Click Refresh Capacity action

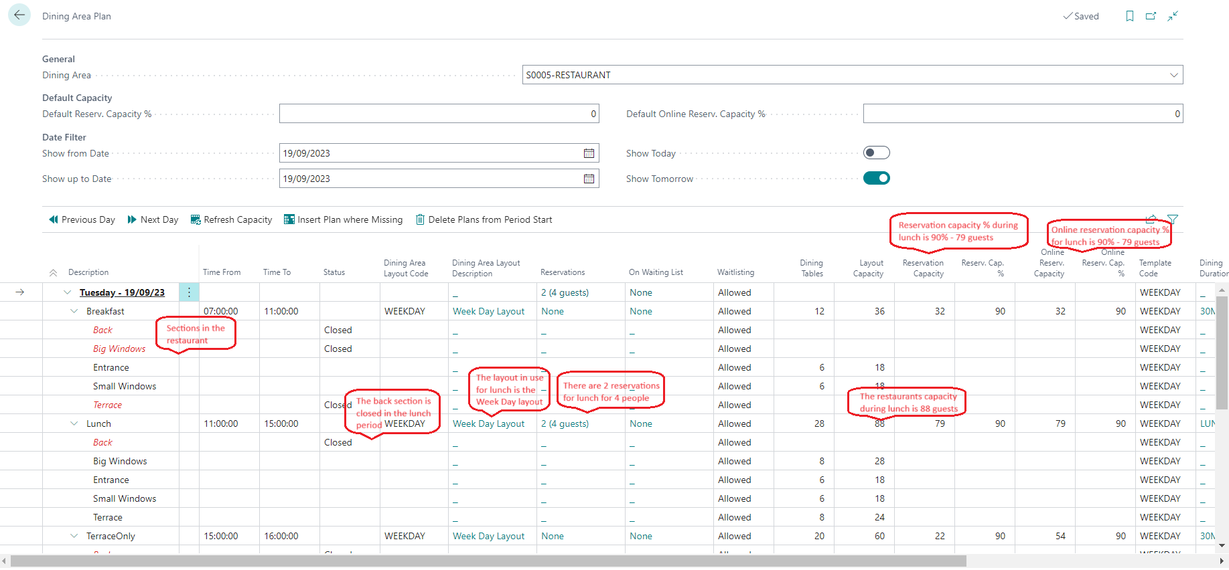coord(231,219)
